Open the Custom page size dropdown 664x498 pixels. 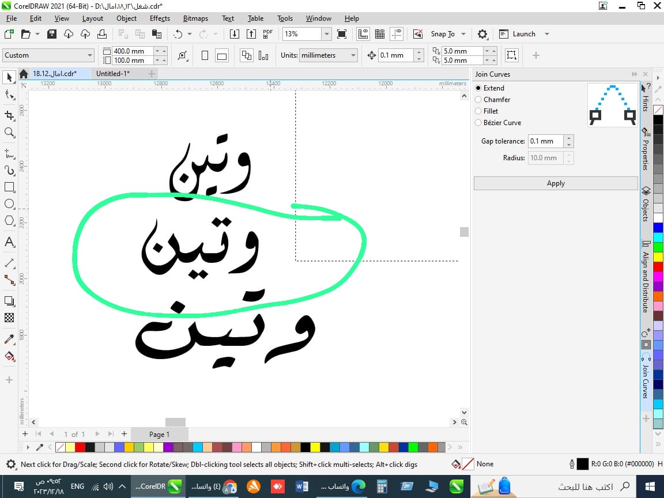coord(89,55)
